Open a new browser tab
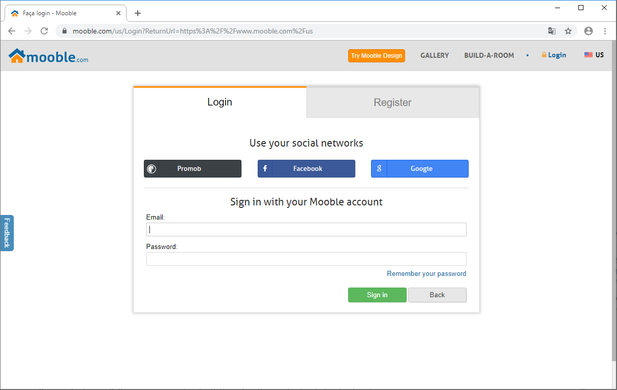Screen dimensions: 617x390 138,13
